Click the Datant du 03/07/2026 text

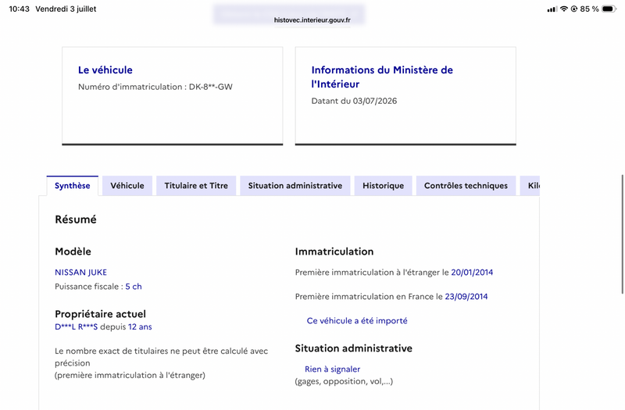[354, 102]
